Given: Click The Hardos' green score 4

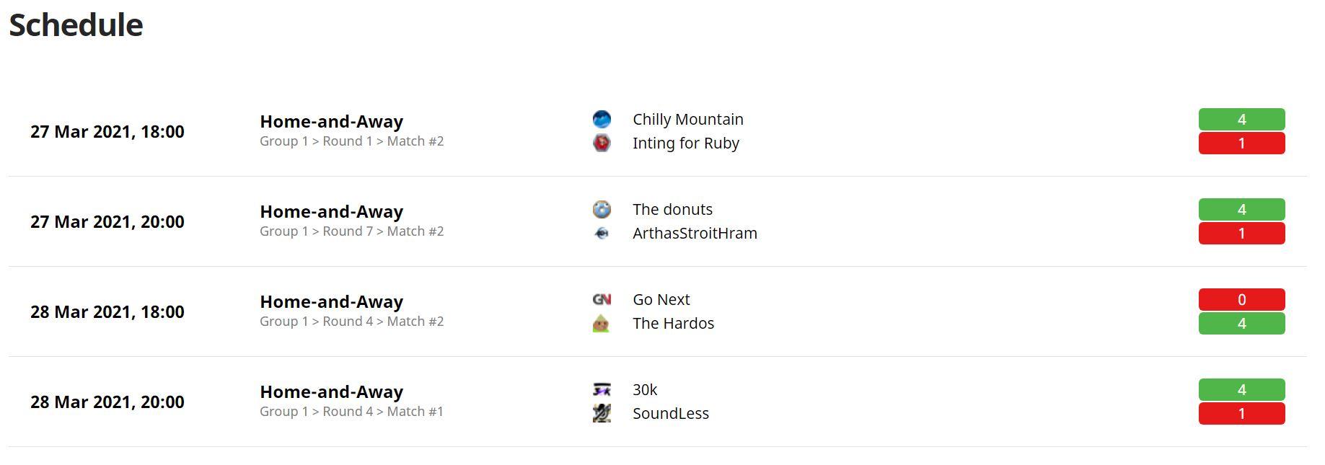Looking at the screenshot, I should pos(1241,323).
